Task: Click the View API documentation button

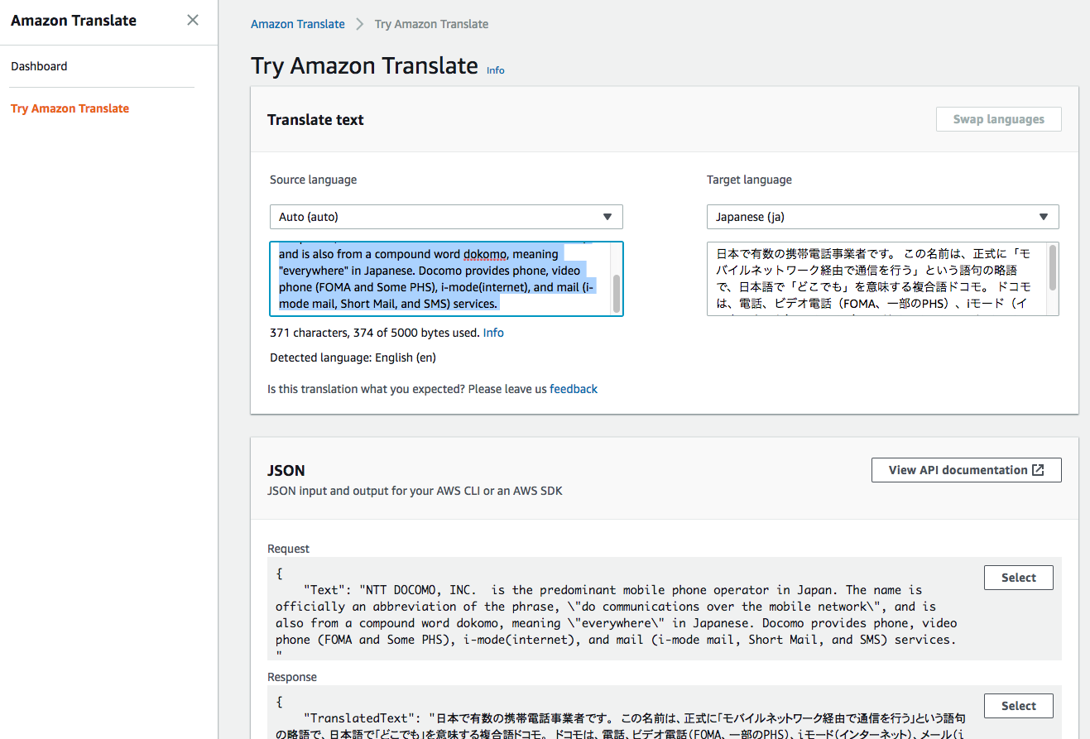Action: coord(966,469)
